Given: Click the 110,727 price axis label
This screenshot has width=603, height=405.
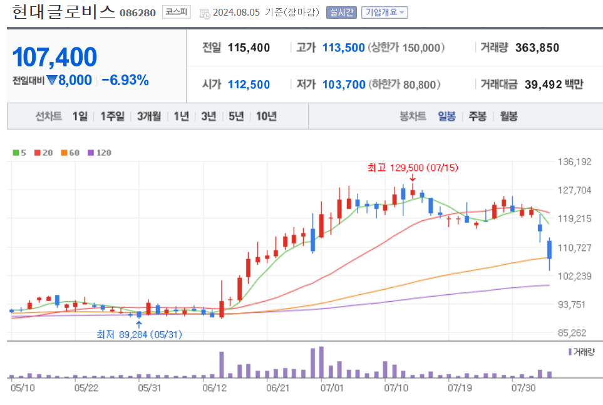Looking at the screenshot, I should (575, 248).
